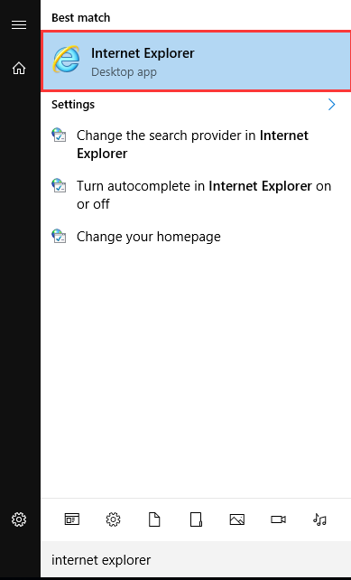The width and height of the screenshot is (351, 580).
Task: Filter results by Apps icon
Action: pyautogui.click(x=72, y=519)
